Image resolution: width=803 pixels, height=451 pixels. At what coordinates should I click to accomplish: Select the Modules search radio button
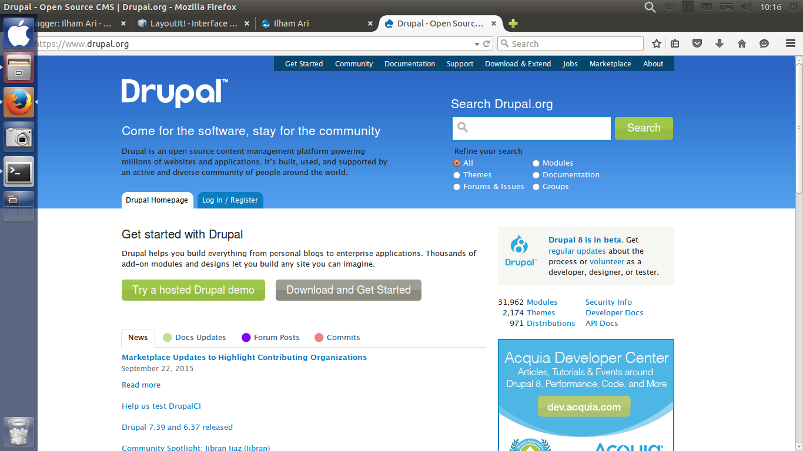coord(536,163)
